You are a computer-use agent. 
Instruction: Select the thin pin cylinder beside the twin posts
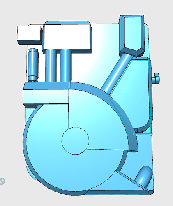coord(33,65)
